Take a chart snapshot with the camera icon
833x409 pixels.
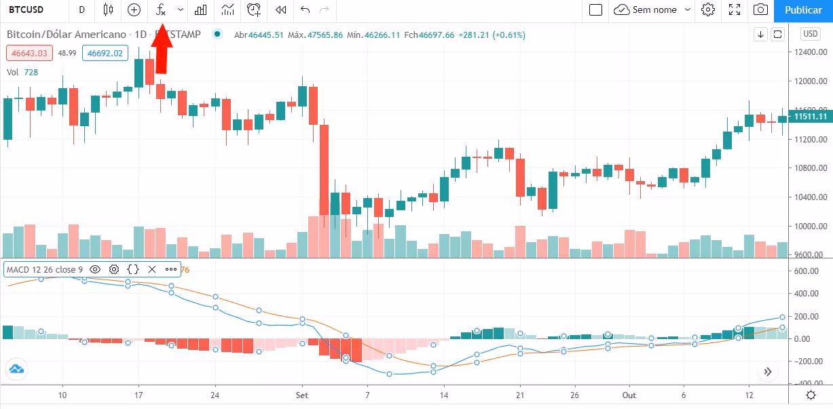pyautogui.click(x=760, y=10)
